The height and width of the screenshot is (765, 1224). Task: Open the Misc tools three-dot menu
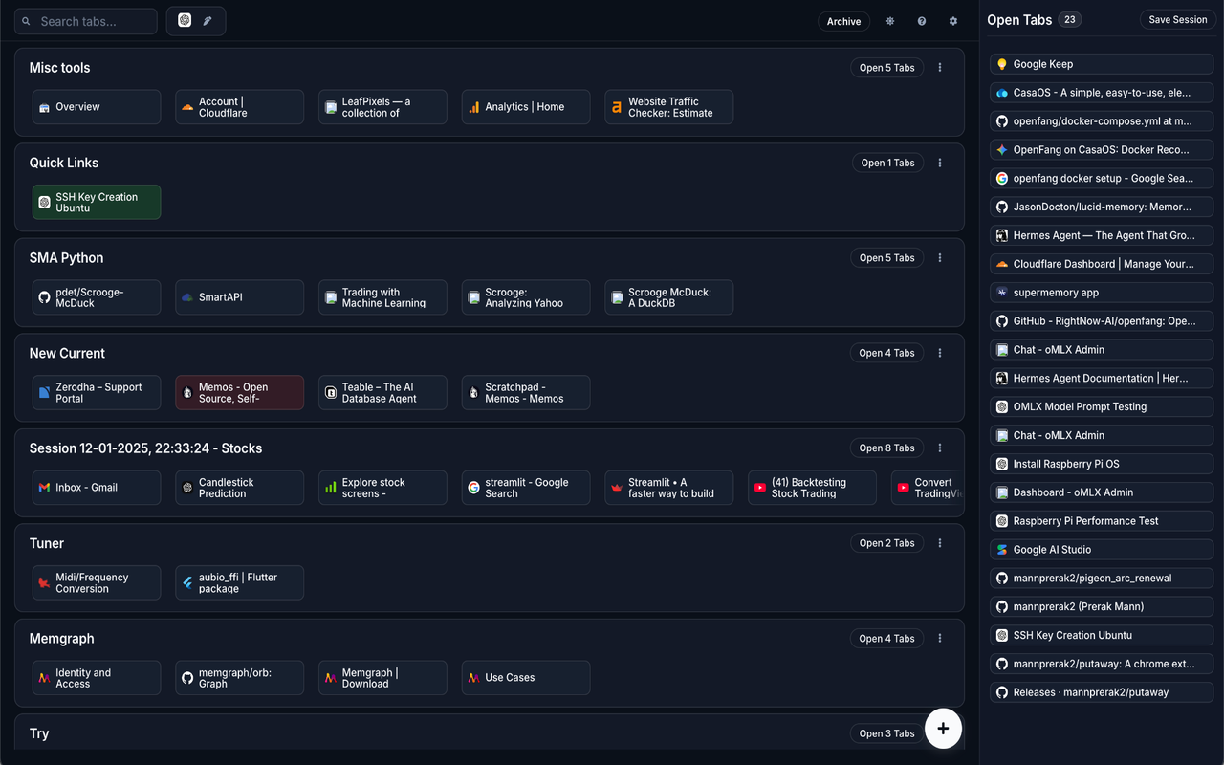[940, 68]
